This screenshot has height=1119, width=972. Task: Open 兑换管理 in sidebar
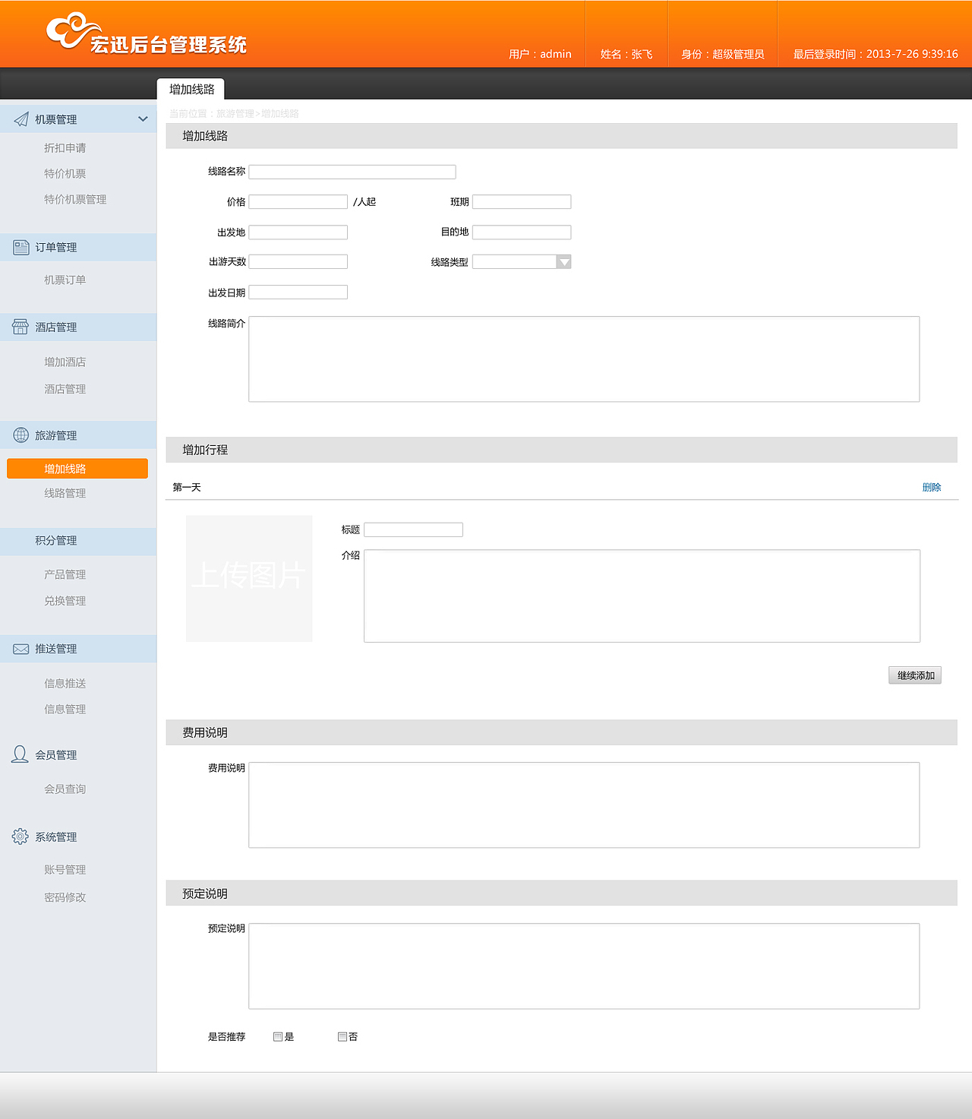point(65,601)
